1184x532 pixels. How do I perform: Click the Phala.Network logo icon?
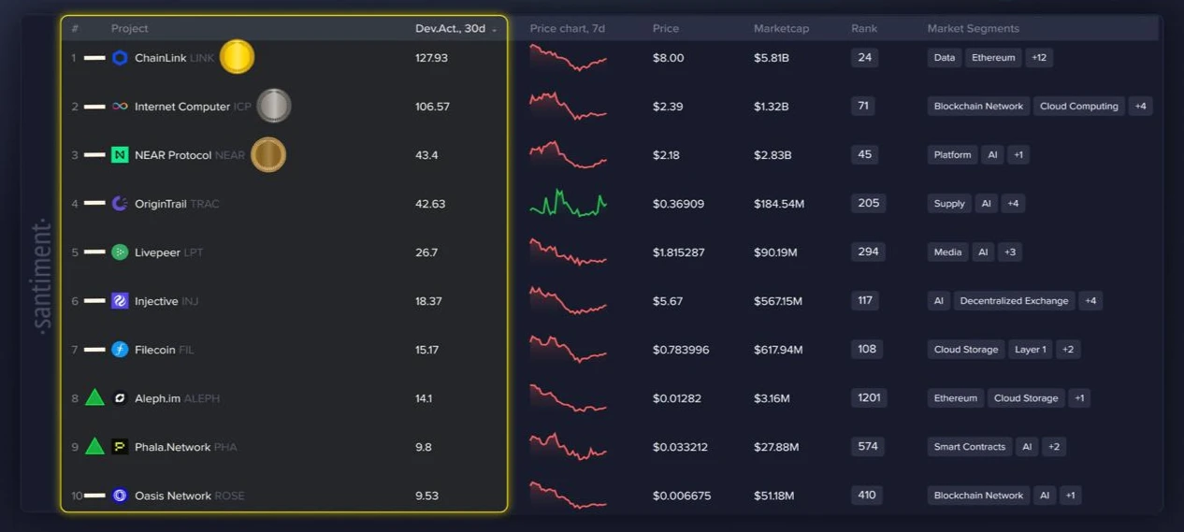[x=120, y=447]
